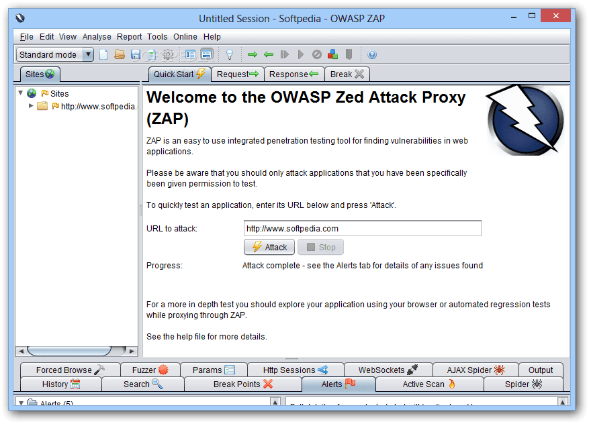The height and width of the screenshot is (424, 589).
Task: Open the Search tab
Action: tap(143, 384)
